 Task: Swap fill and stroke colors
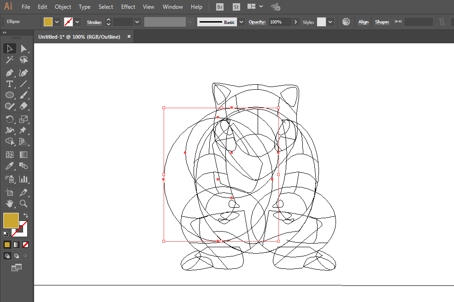coord(26,215)
